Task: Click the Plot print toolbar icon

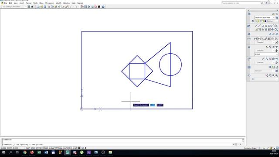Action: pos(49,7)
